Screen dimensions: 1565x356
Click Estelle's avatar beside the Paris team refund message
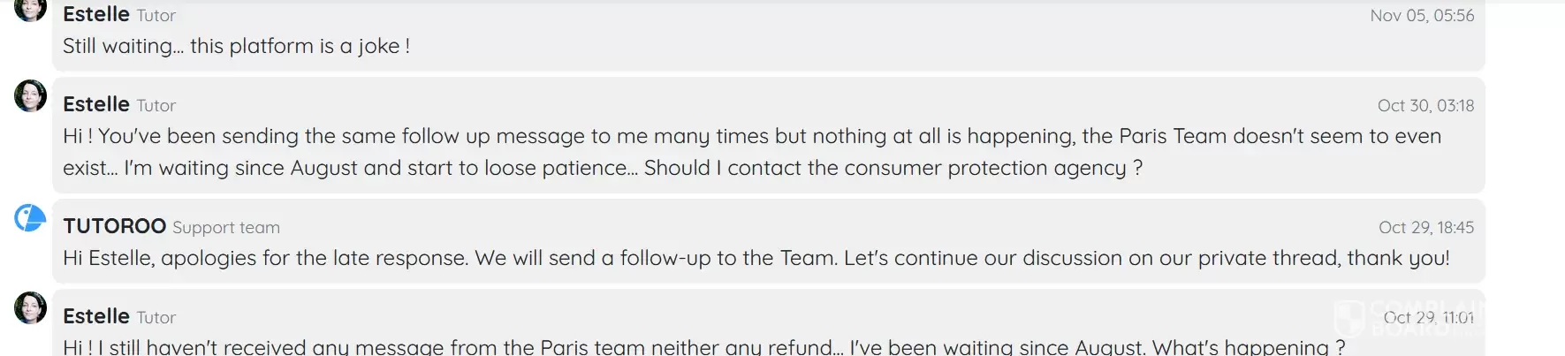30,307
